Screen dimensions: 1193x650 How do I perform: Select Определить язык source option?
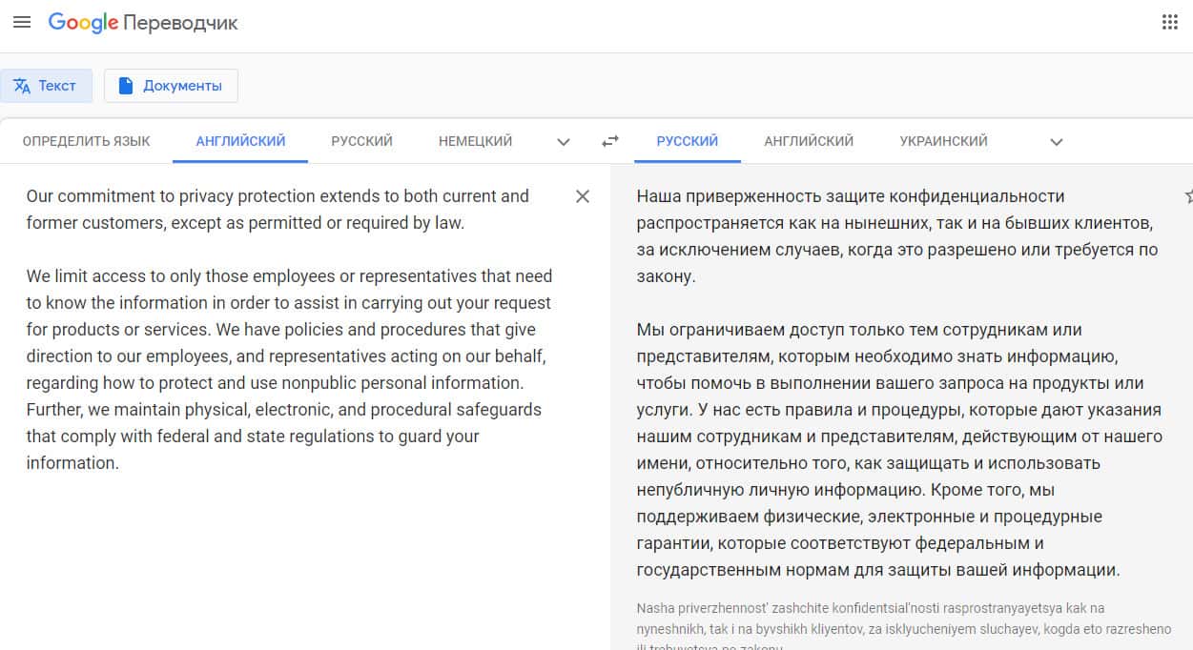86,141
